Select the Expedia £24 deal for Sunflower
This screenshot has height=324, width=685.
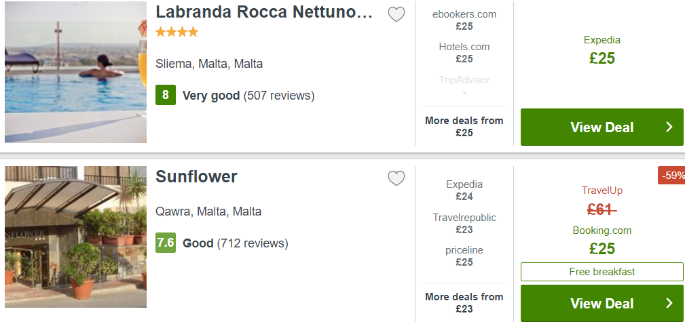(x=464, y=190)
